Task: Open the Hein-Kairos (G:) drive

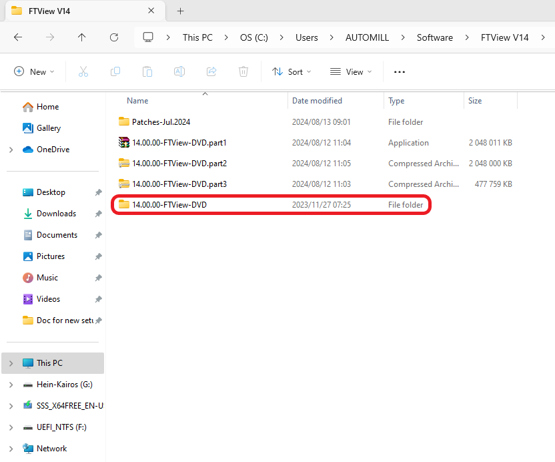Action: 65,385
